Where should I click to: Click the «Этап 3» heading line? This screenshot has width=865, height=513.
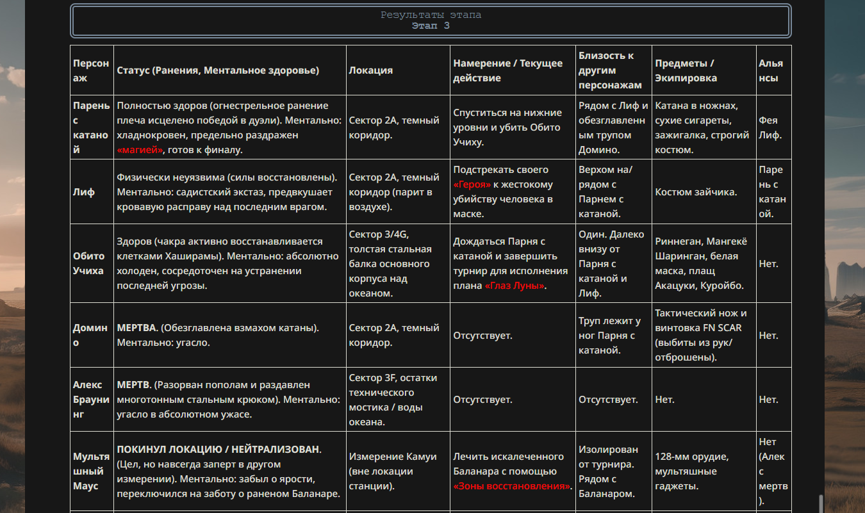tap(431, 26)
